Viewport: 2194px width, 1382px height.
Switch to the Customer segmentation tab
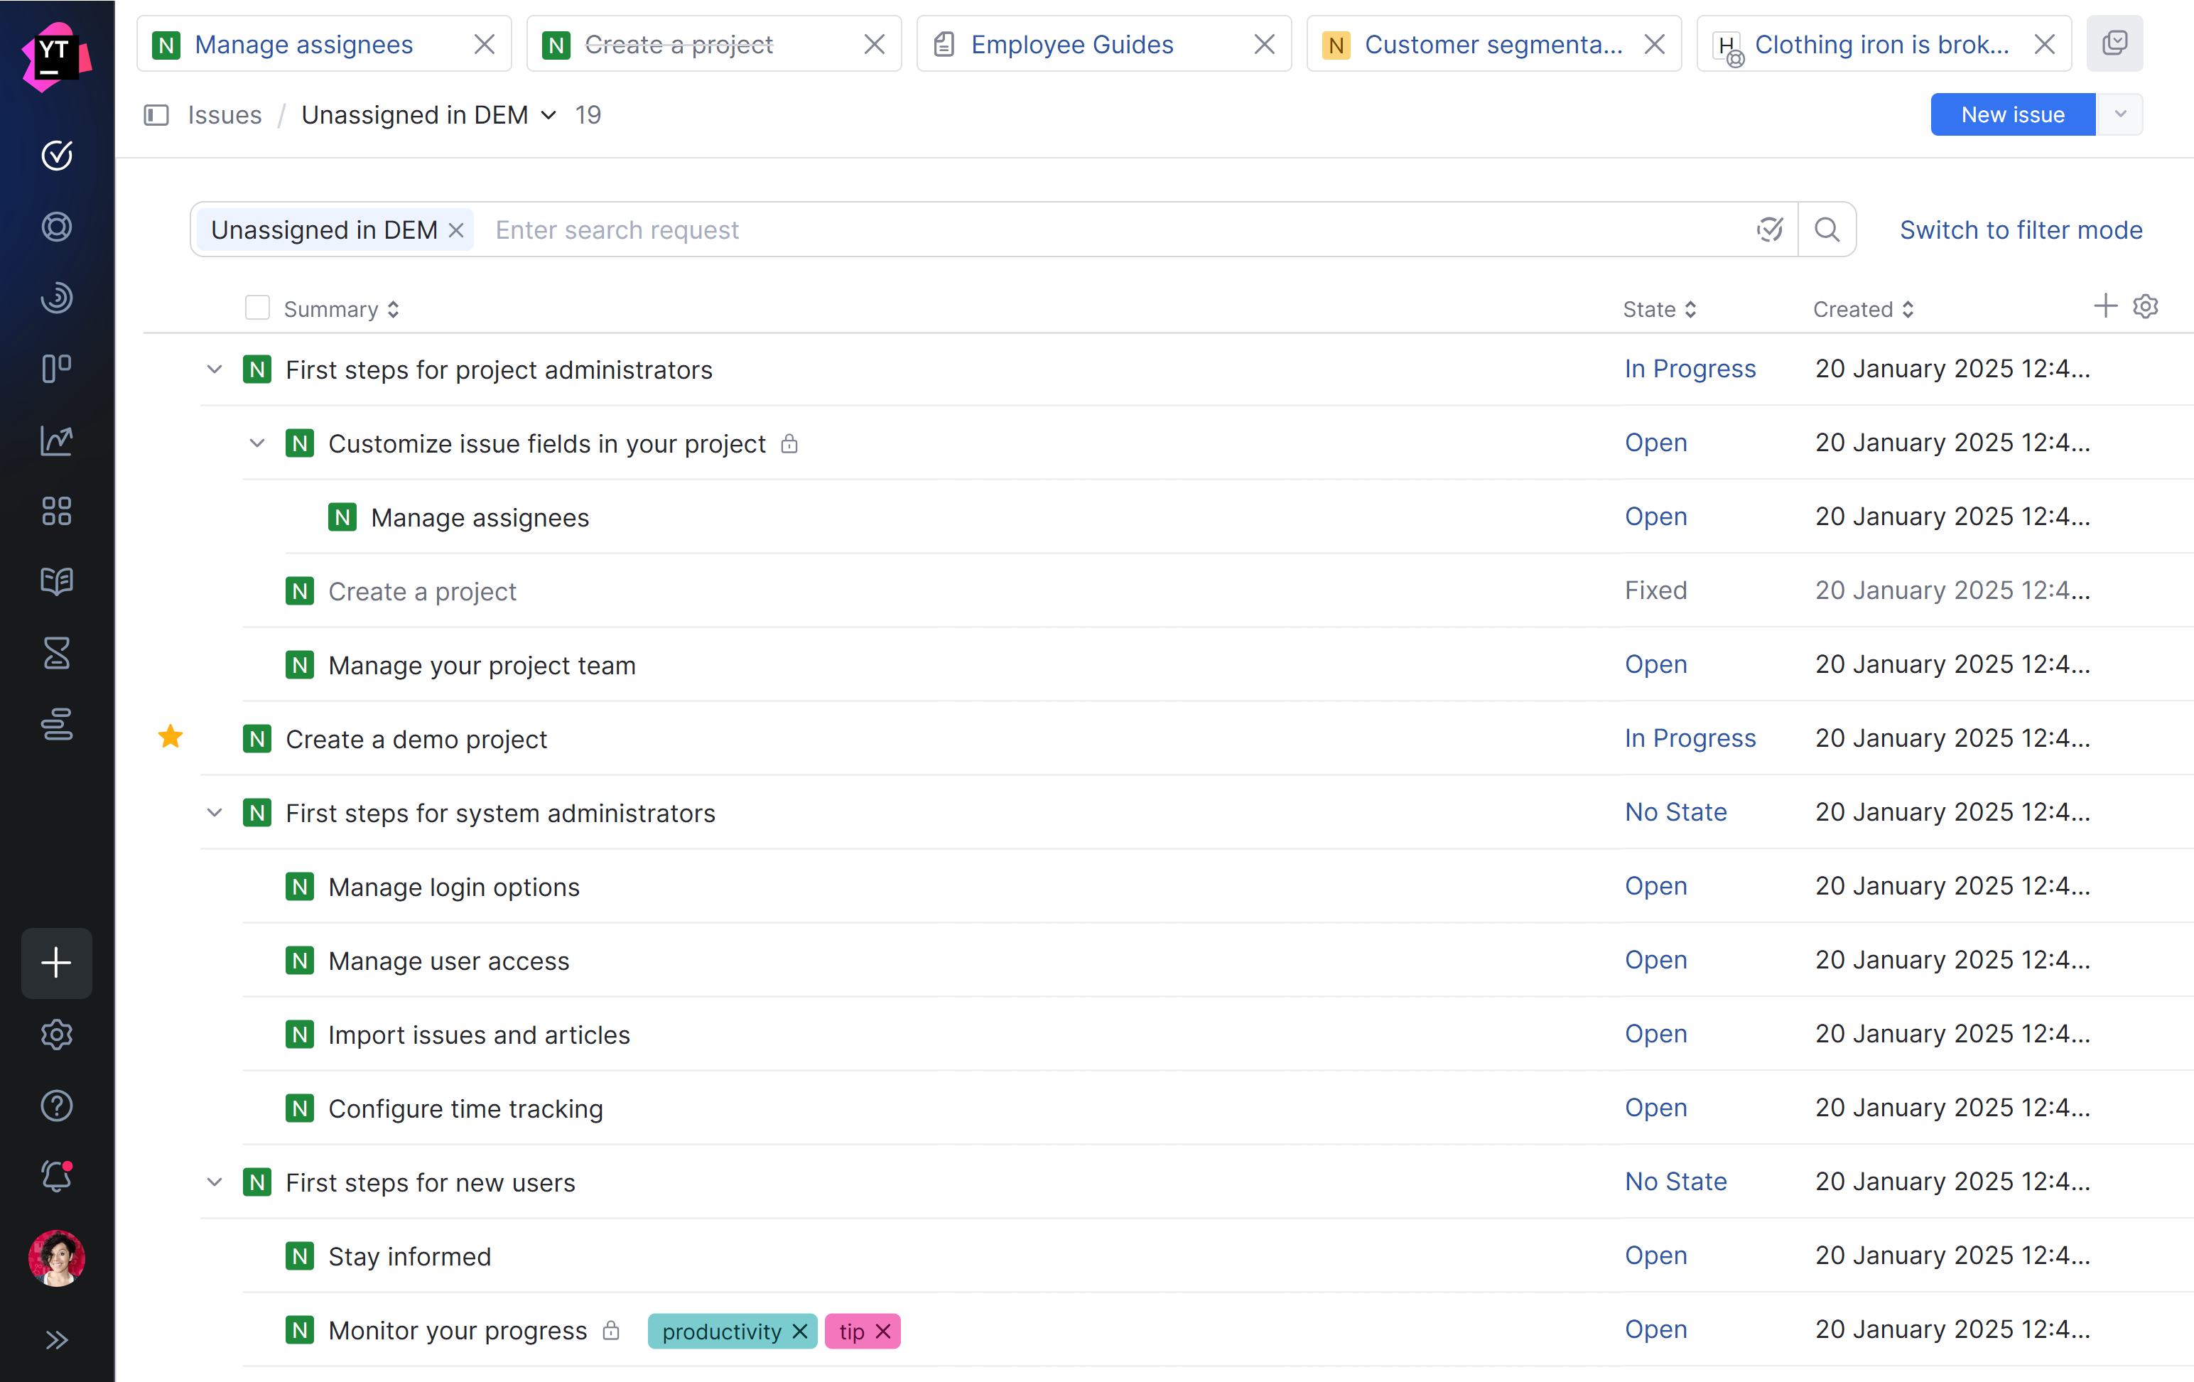click(x=1493, y=44)
